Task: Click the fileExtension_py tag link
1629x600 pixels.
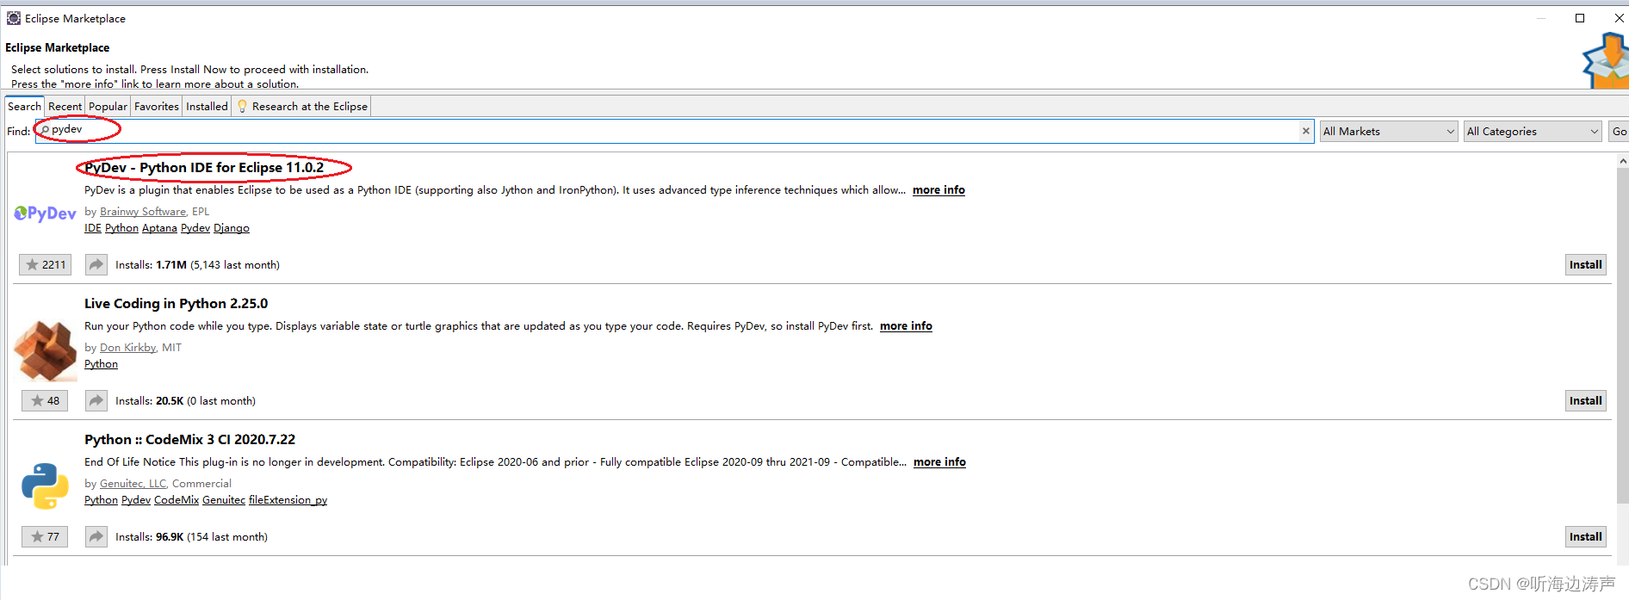Action: tap(288, 500)
